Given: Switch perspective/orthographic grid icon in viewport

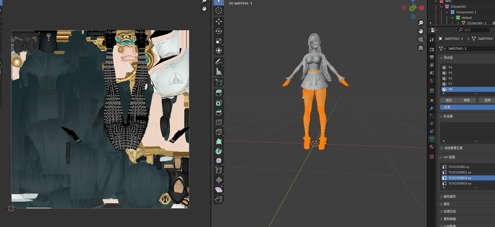Looking at the screenshot, I should pos(421,48).
